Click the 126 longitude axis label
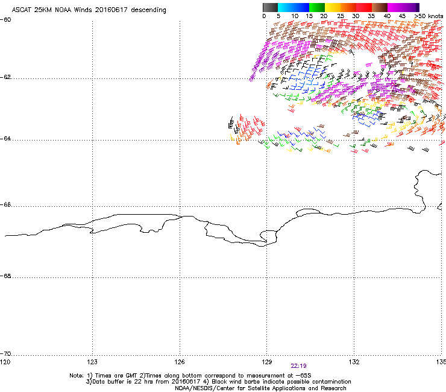 tap(180, 362)
